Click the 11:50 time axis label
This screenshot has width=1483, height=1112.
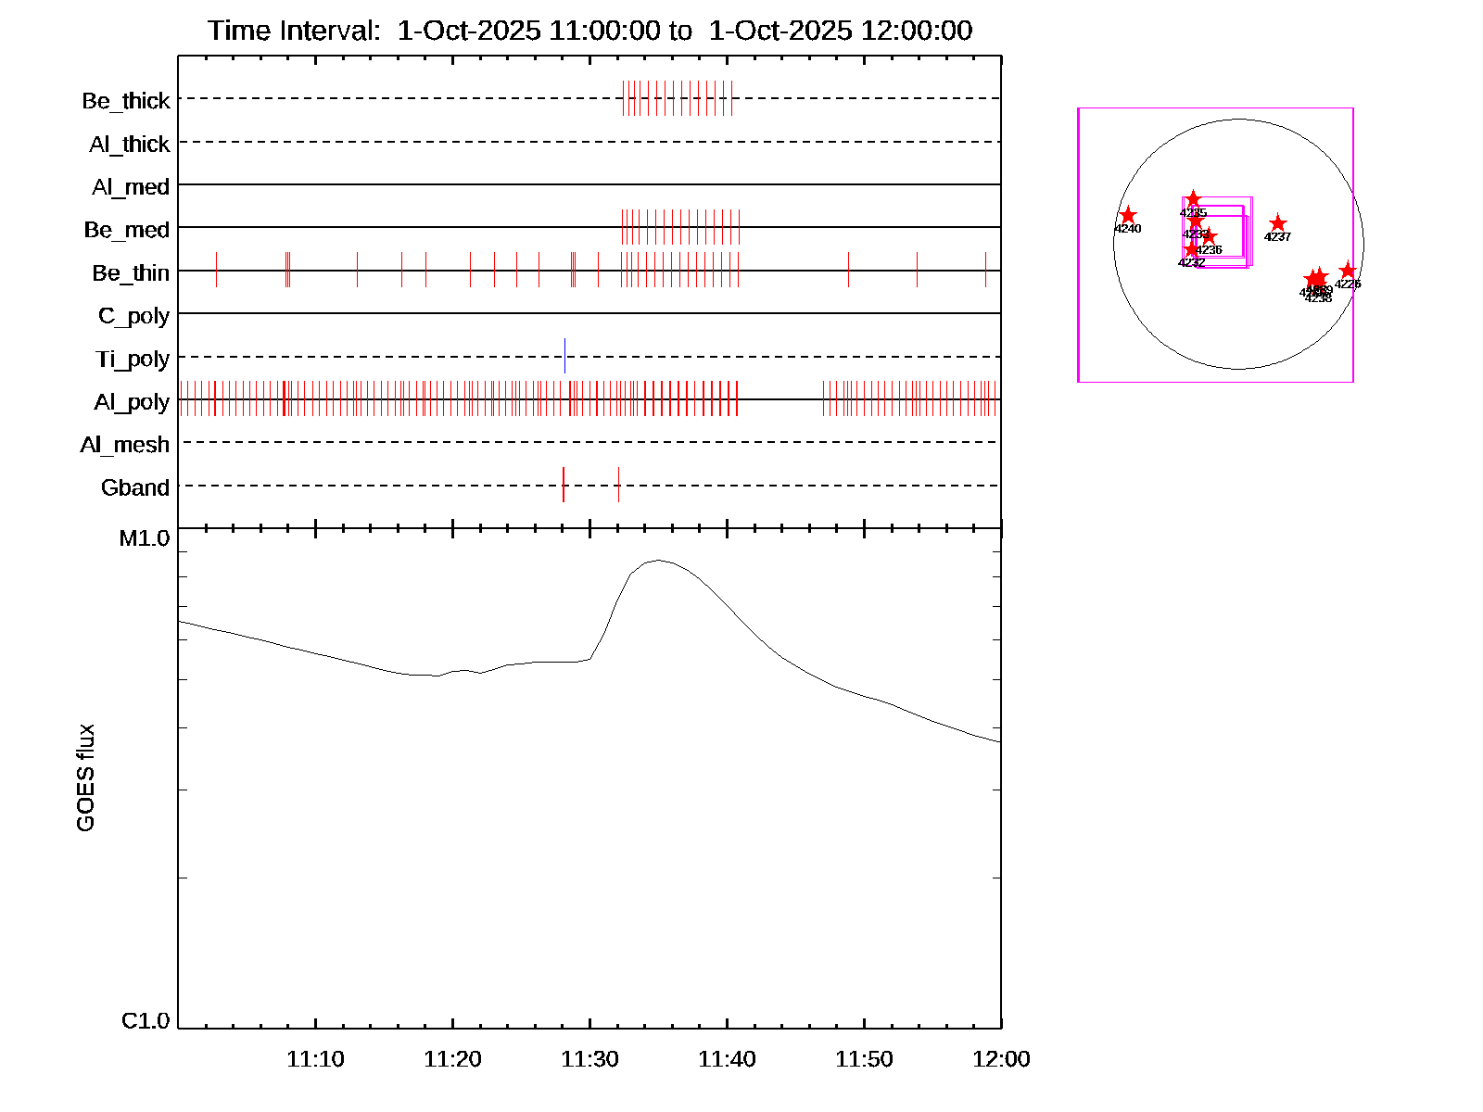click(864, 1058)
